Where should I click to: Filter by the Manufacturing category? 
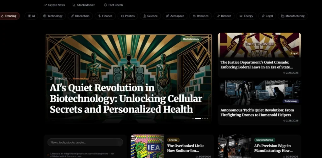coord(293,16)
